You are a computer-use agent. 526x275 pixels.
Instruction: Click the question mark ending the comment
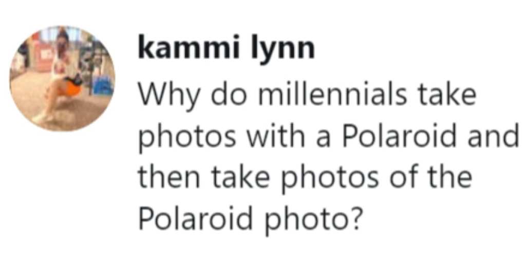[x=357, y=217]
